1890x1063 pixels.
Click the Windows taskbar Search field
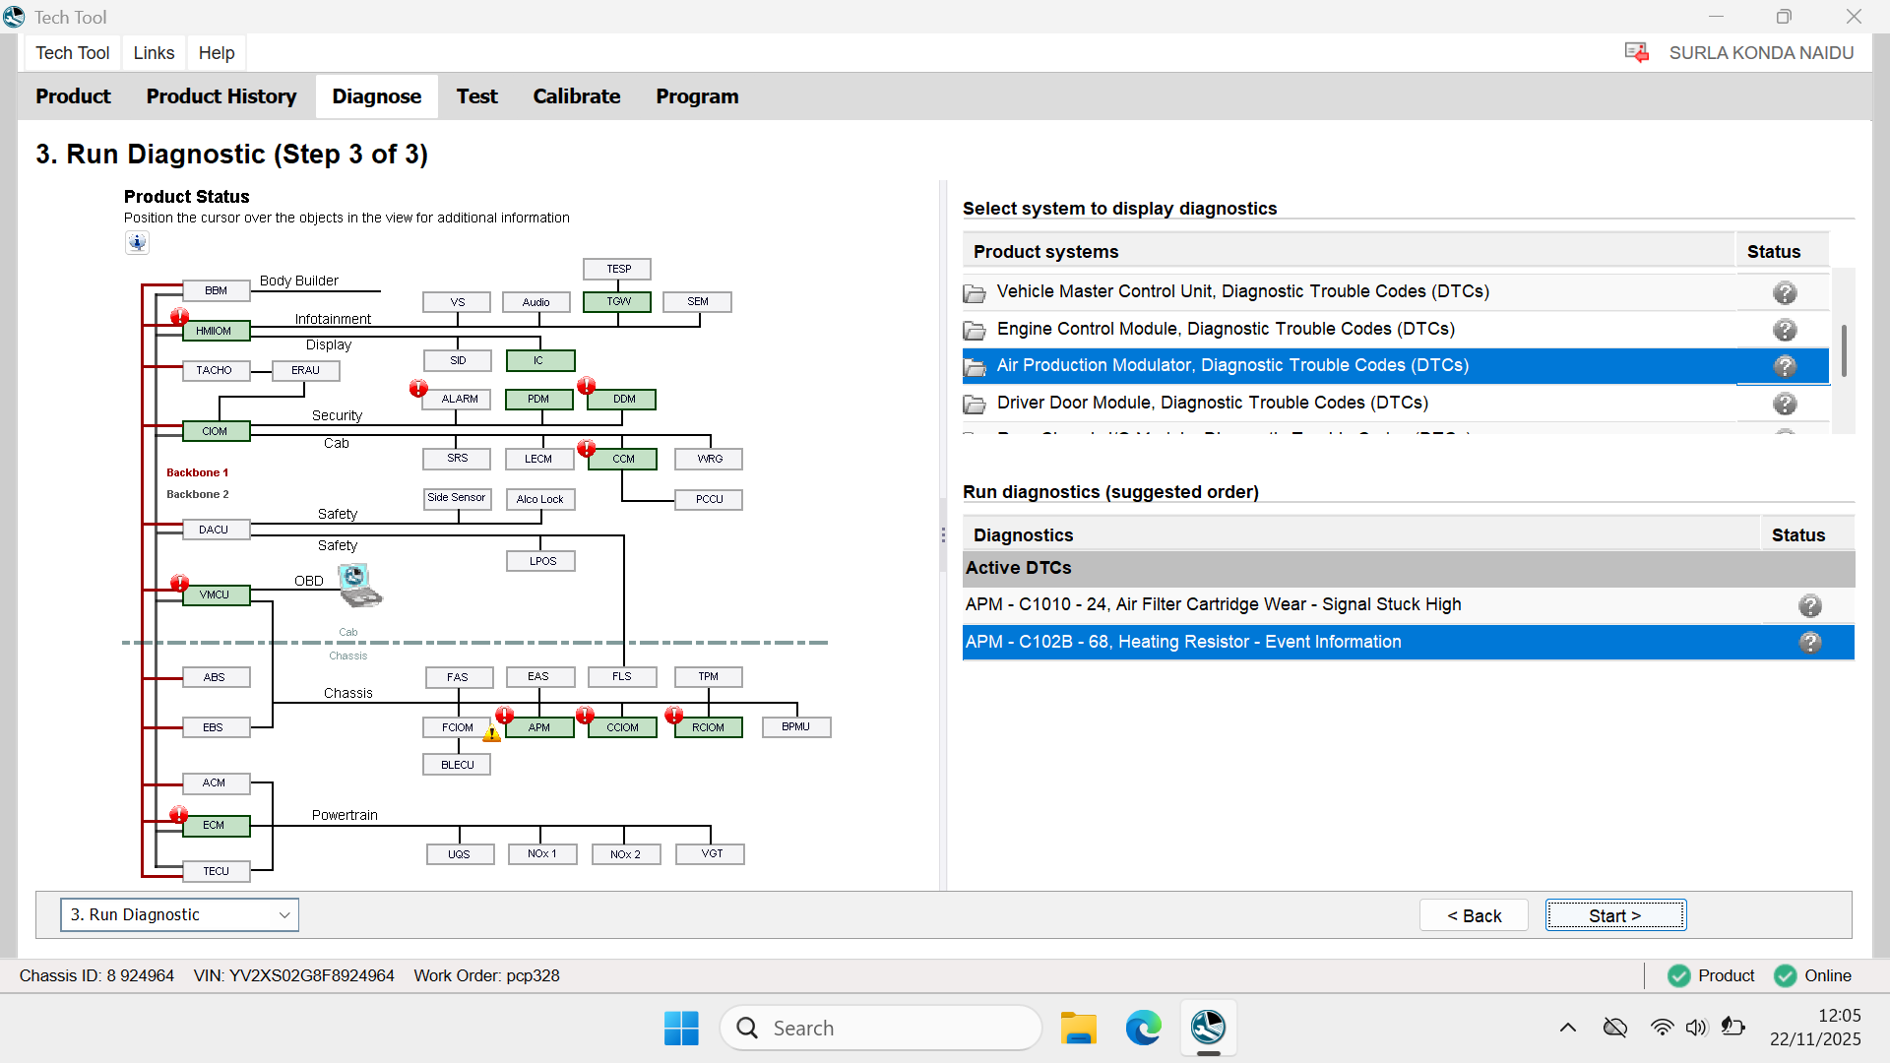click(881, 1028)
